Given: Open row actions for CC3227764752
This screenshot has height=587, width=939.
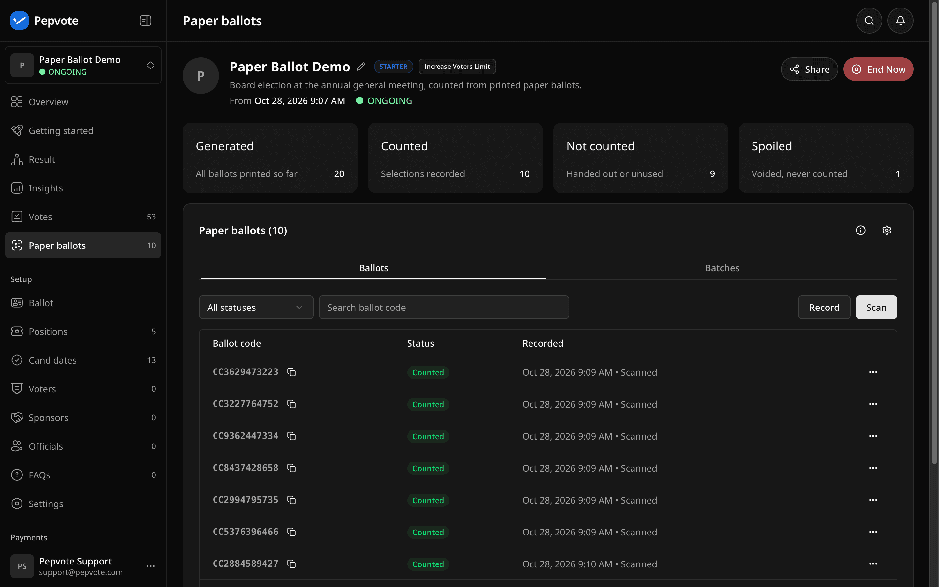Looking at the screenshot, I should pos(873,404).
